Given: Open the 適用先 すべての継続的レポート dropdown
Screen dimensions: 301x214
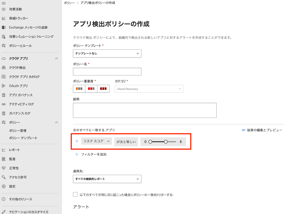Looking at the screenshot, I should [x=107, y=179].
